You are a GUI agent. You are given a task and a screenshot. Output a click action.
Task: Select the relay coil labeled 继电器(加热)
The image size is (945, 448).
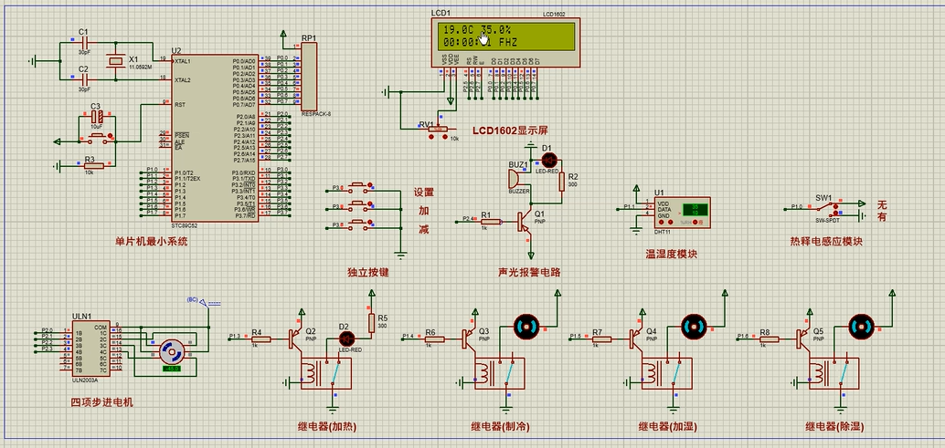click(315, 376)
